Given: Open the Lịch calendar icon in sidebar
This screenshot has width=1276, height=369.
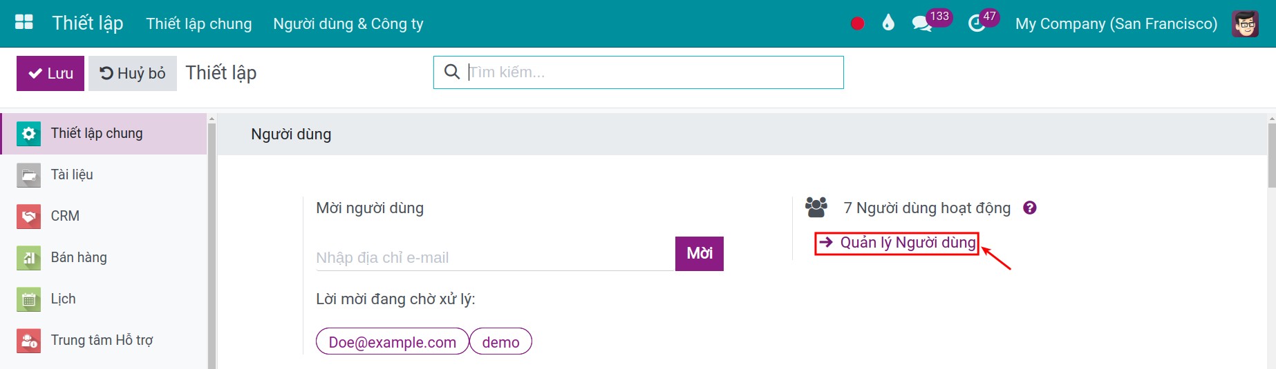Looking at the screenshot, I should pos(28,299).
